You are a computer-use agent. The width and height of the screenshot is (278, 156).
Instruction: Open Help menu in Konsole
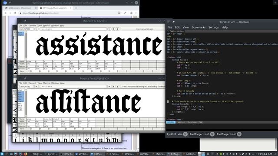coord(225,27)
